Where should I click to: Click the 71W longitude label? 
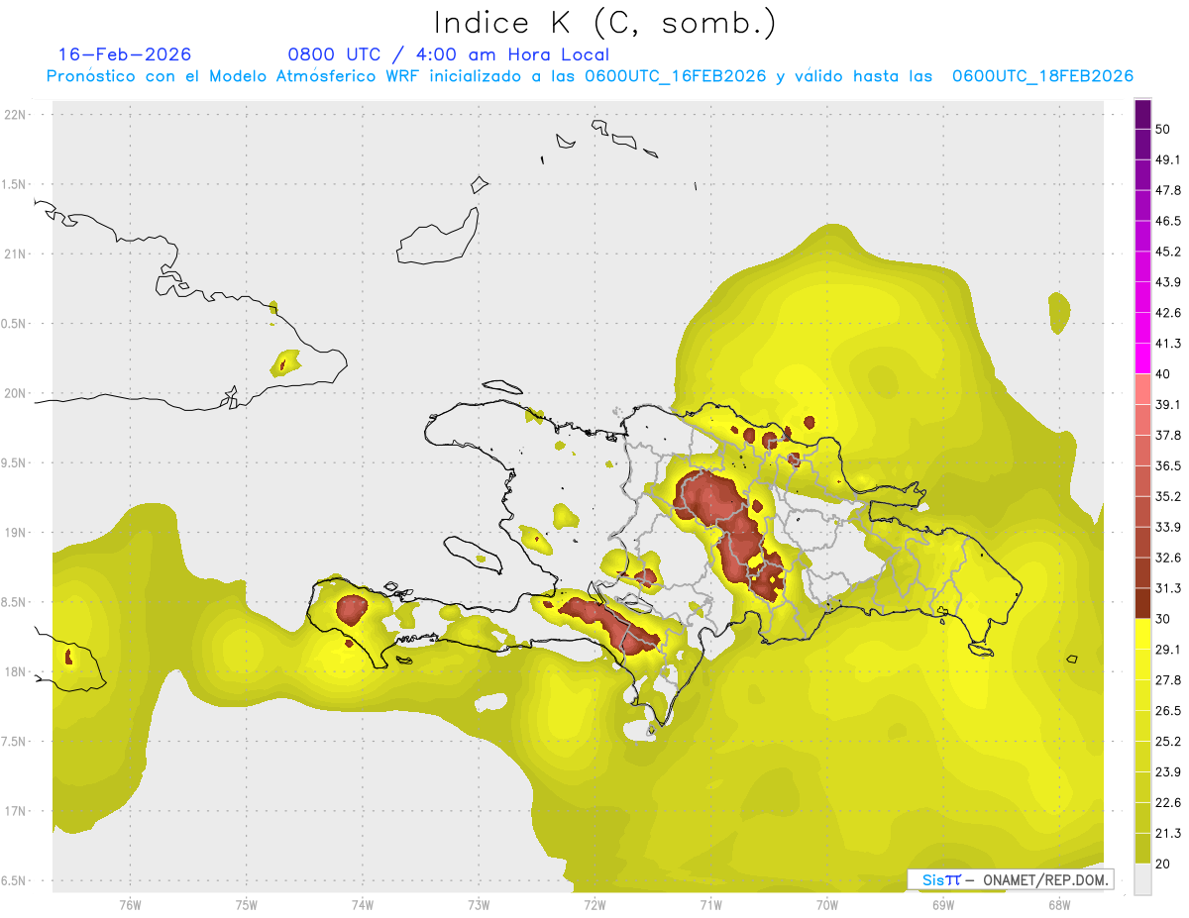[x=710, y=904]
